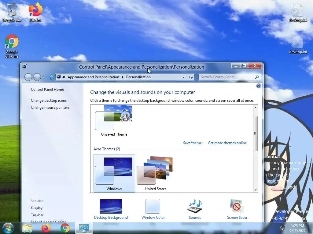The image size is (313, 234).
Task: Click the Personalization breadcrumb item
Action: point(138,77)
